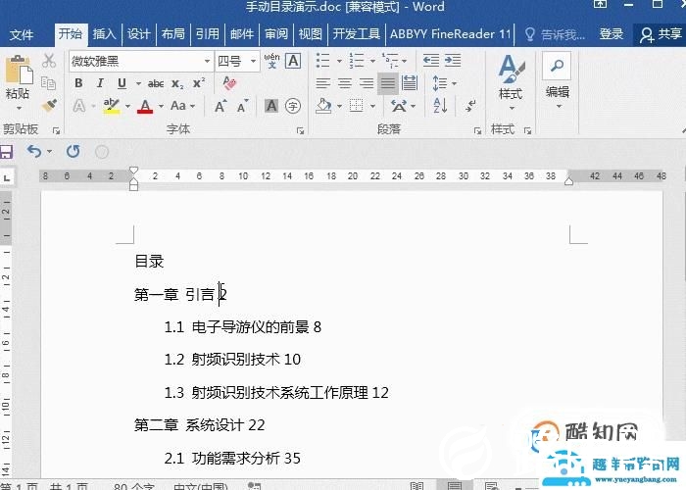Open the Styles gallery
The image size is (686, 490).
[512, 81]
